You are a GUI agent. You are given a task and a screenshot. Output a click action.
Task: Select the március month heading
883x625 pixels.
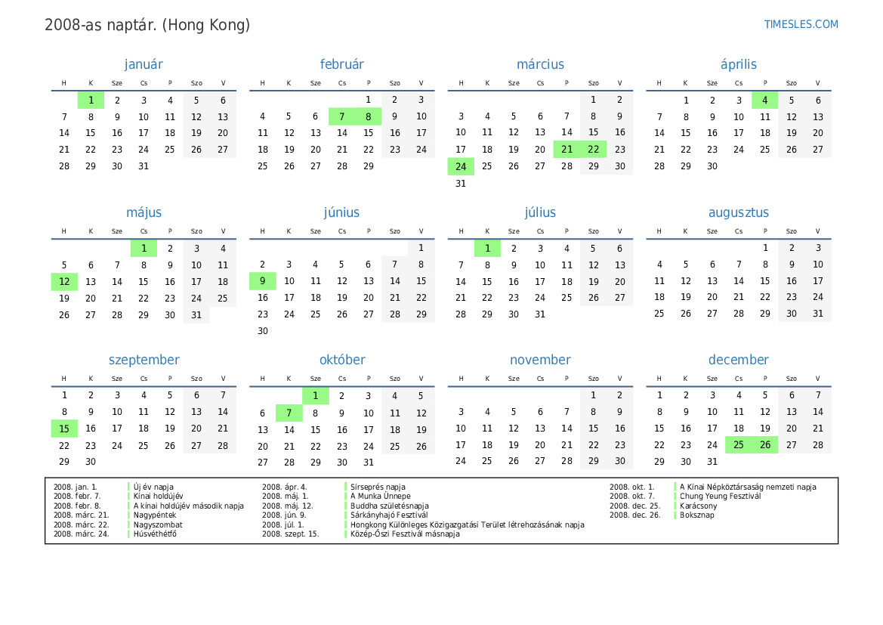540,64
